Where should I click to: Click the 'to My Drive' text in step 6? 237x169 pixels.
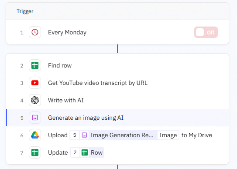click(197, 135)
